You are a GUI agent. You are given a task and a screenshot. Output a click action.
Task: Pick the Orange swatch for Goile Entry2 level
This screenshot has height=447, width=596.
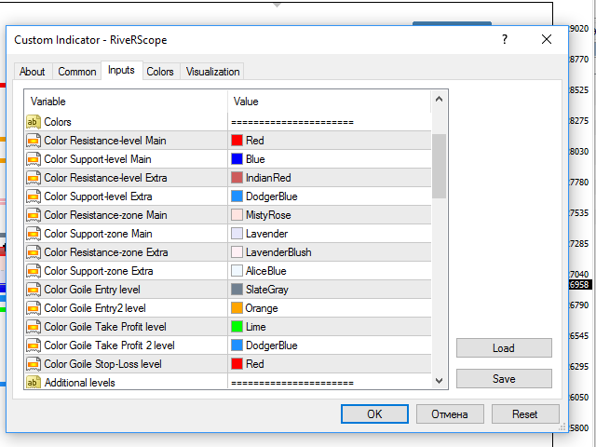(x=237, y=308)
